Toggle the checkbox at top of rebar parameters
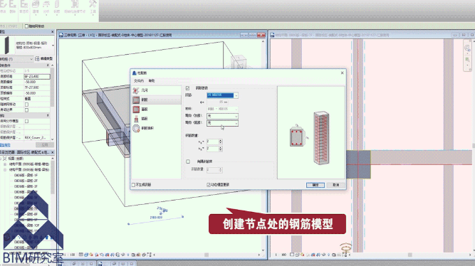The height and width of the screenshot is (266, 475). pos(187,88)
